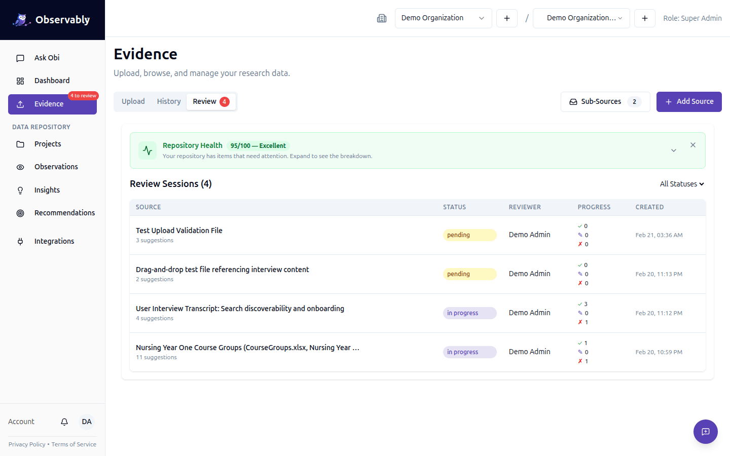
Task: Open the Demo Organization dropdown
Action: click(x=443, y=18)
